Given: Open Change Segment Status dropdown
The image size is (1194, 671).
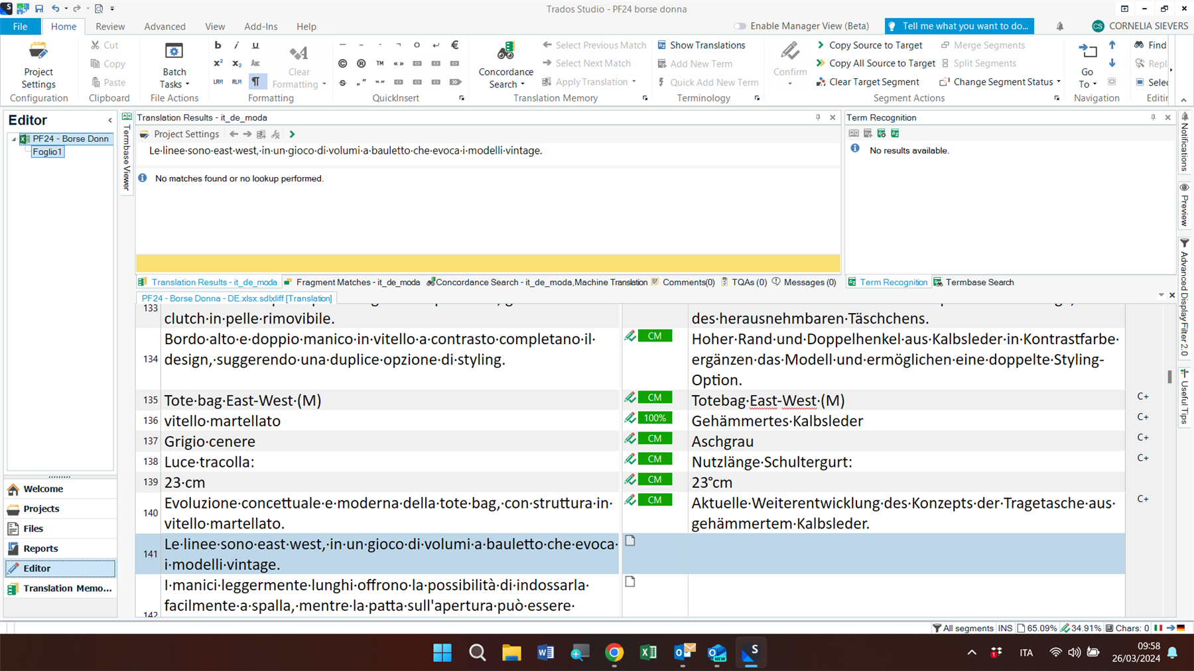Looking at the screenshot, I should tap(1000, 82).
